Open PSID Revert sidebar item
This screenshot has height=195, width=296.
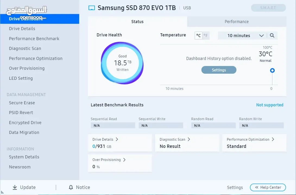click(x=21, y=113)
